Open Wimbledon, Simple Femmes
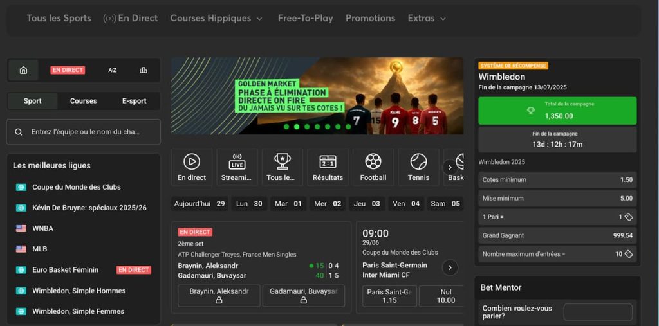The height and width of the screenshot is (326, 659). pyautogui.click(x=78, y=311)
